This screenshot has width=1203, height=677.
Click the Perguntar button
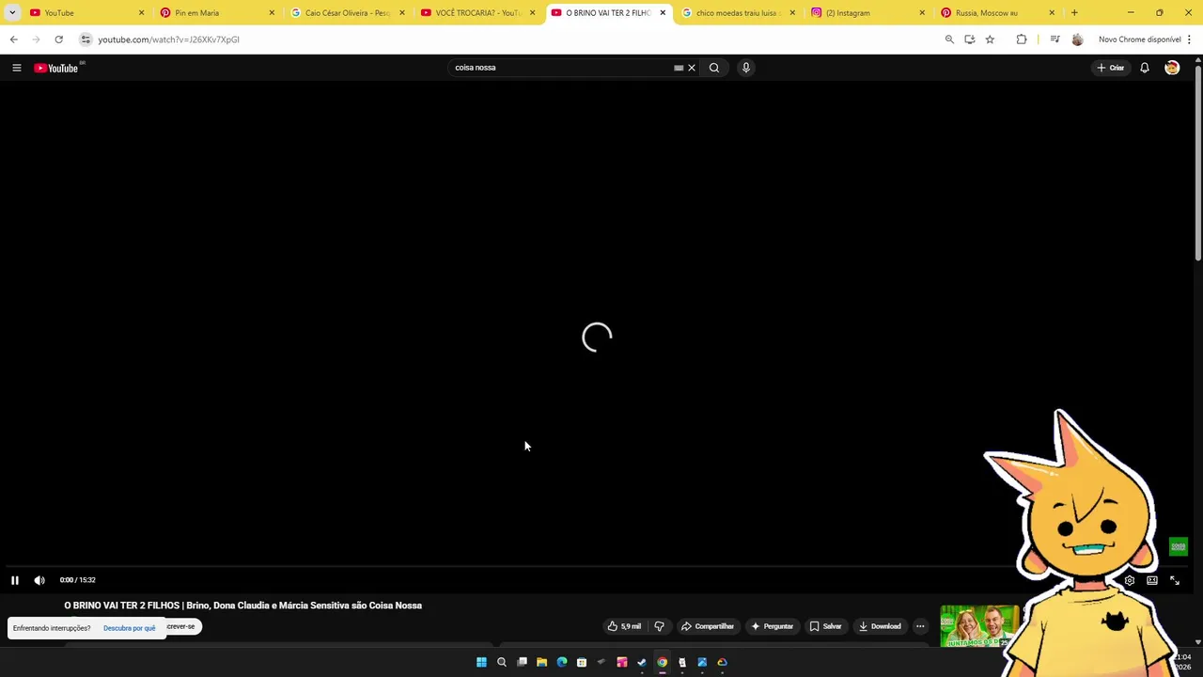(x=772, y=626)
